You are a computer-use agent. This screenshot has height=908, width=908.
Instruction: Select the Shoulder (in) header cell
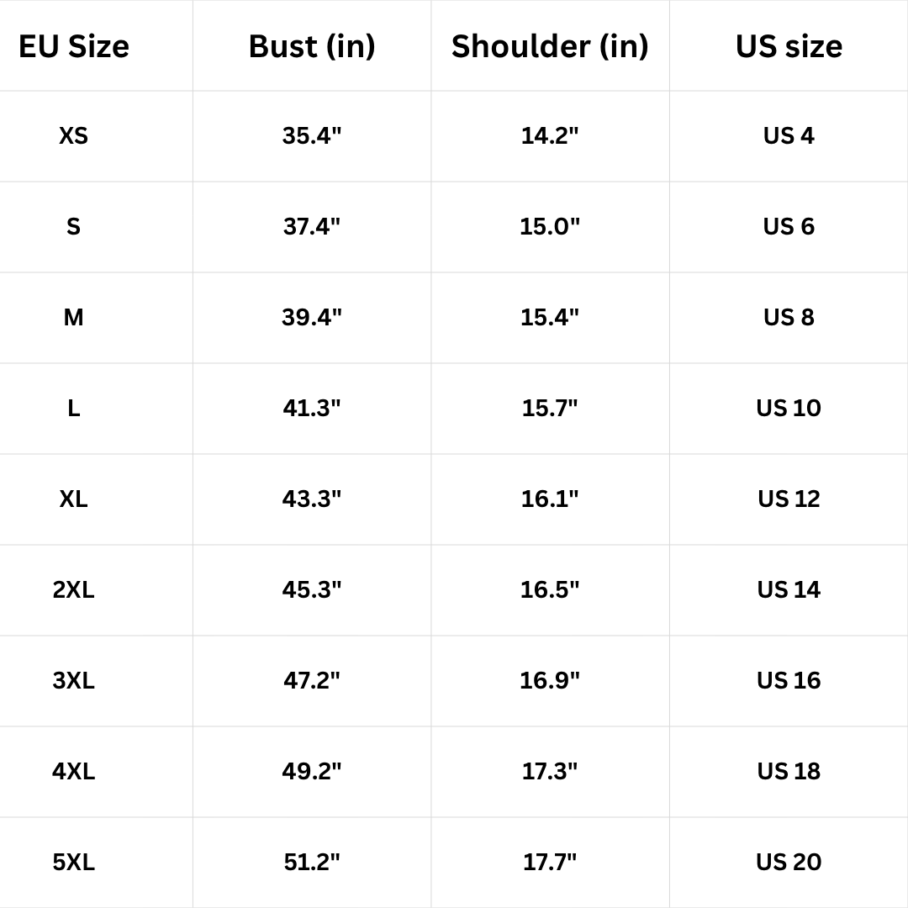(x=550, y=46)
